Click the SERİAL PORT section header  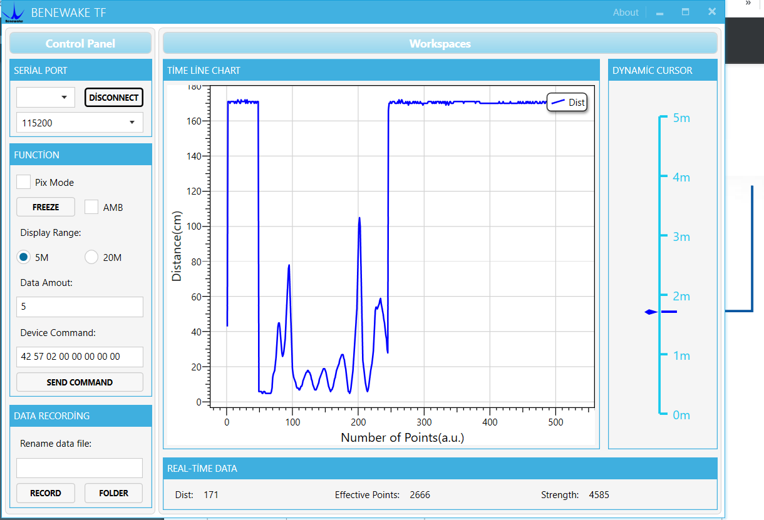(x=81, y=70)
